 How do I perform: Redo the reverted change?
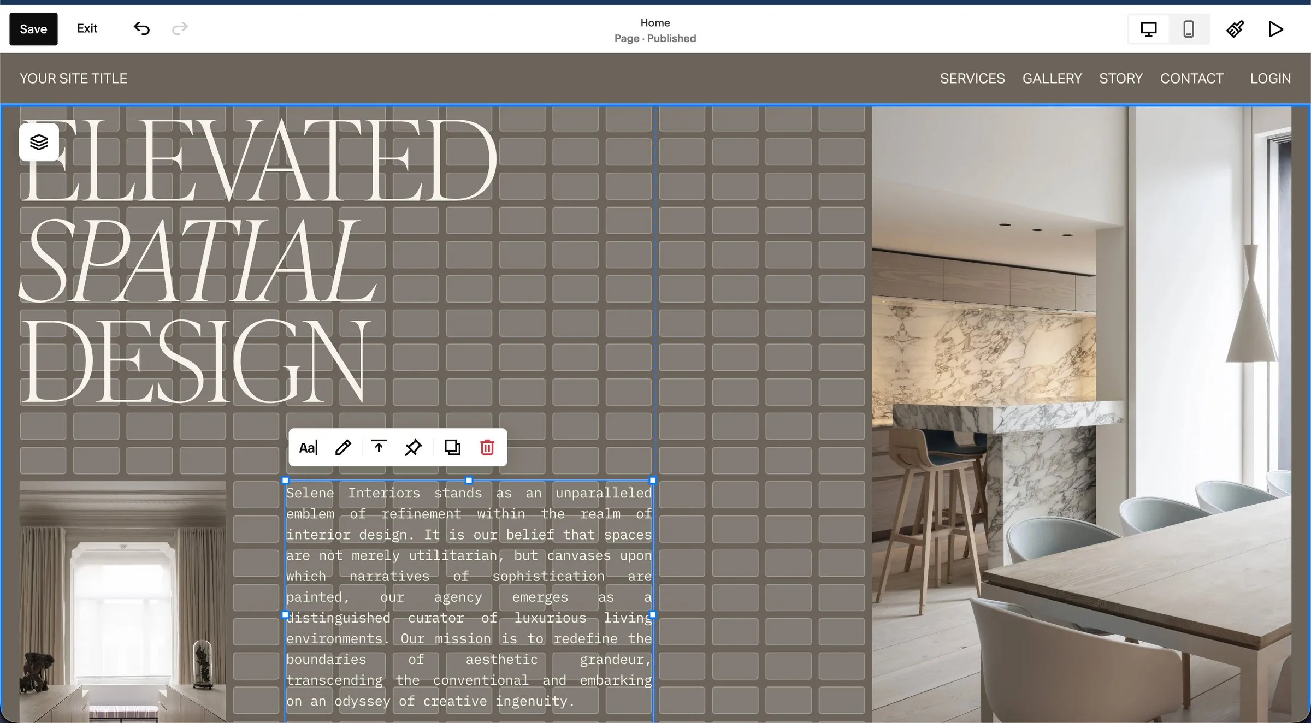[x=180, y=28]
